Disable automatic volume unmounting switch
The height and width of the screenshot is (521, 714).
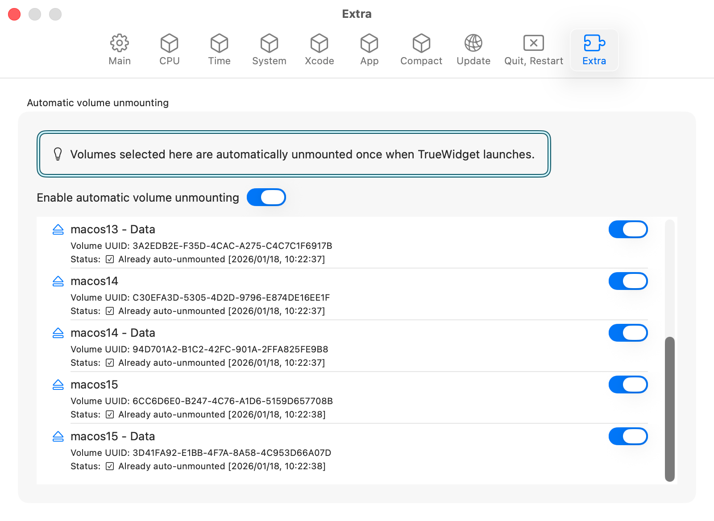tap(266, 197)
